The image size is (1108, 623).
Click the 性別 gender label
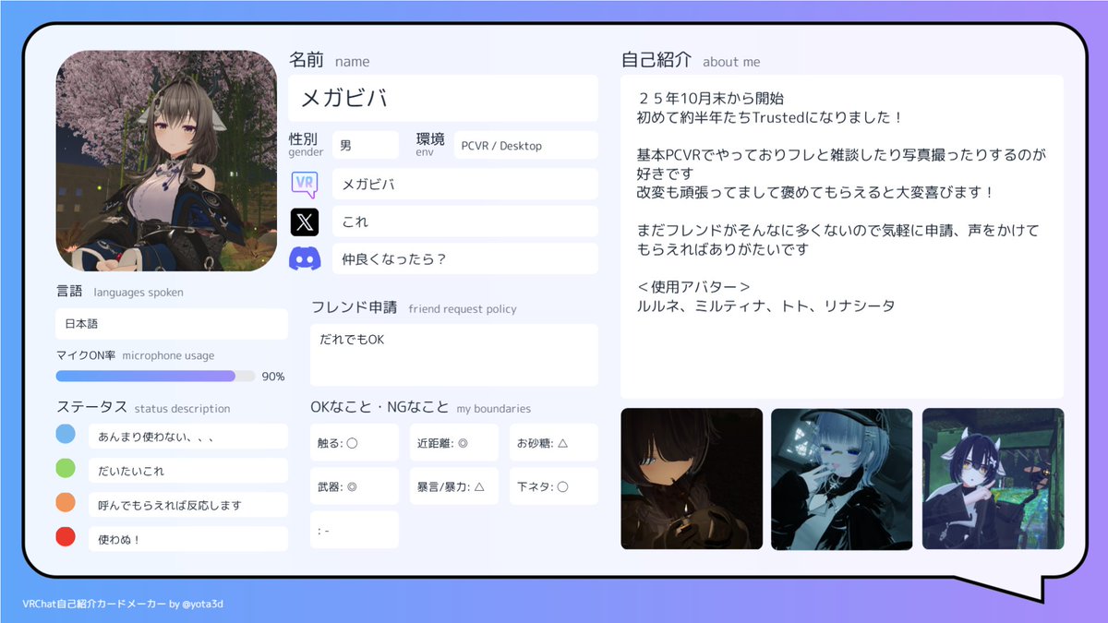click(306, 144)
